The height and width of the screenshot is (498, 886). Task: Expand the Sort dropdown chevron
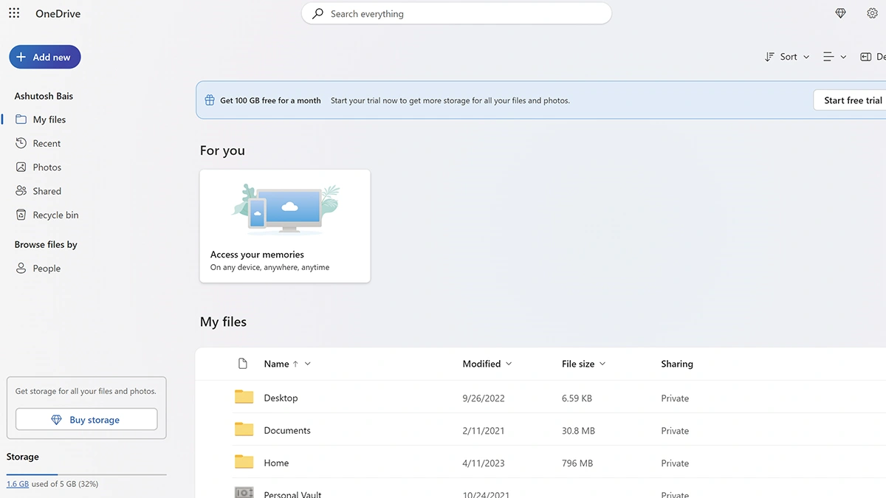pyautogui.click(x=806, y=57)
